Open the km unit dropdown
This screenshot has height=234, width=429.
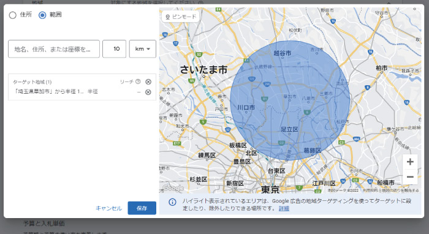pos(143,49)
